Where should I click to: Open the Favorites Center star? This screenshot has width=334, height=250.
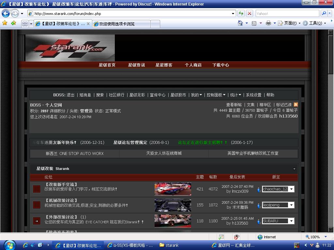pyautogui.click(x=5, y=23)
